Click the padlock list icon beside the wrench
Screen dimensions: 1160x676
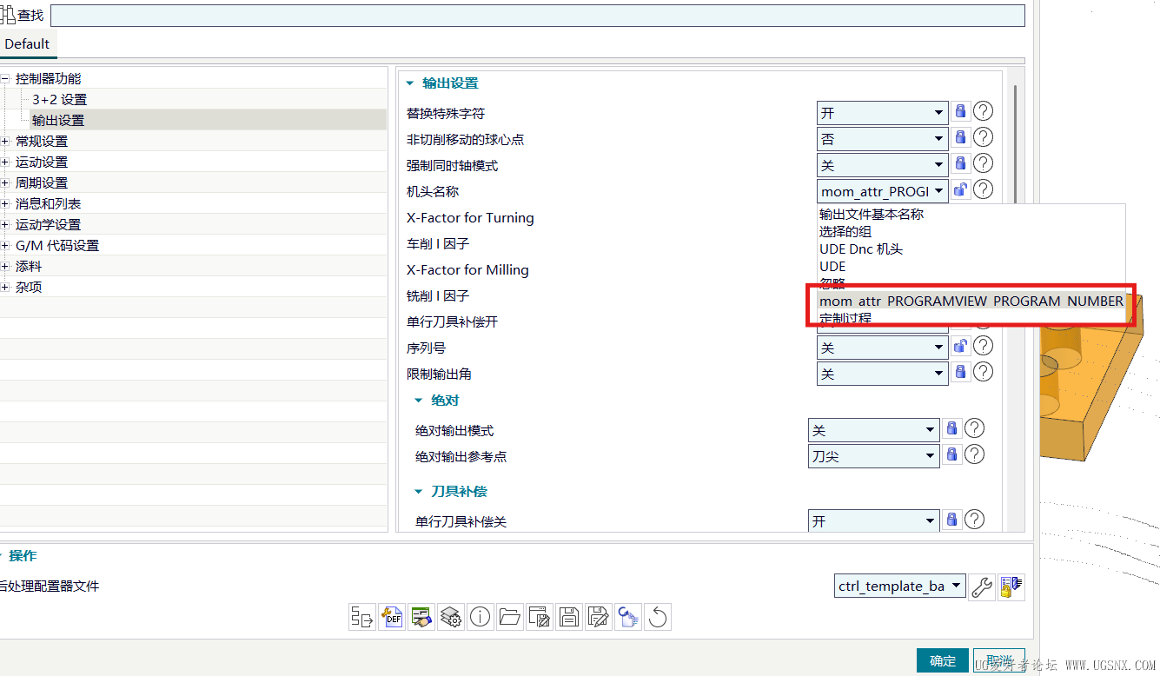point(1010,587)
